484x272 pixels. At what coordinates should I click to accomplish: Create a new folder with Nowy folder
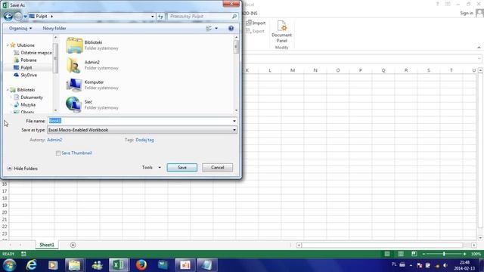[x=54, y=29]
